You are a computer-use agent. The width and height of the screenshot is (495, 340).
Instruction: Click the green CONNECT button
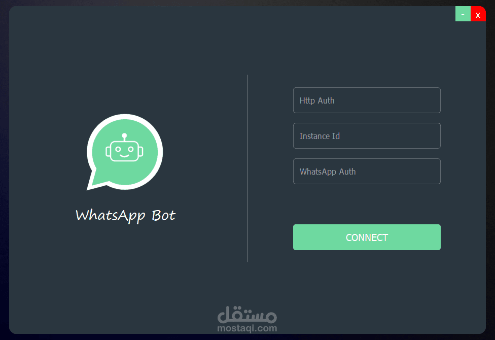367,237
